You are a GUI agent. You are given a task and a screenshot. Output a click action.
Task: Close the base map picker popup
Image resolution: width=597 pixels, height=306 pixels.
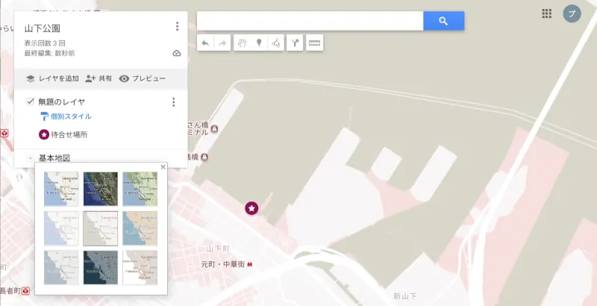[x=163, y=167]
